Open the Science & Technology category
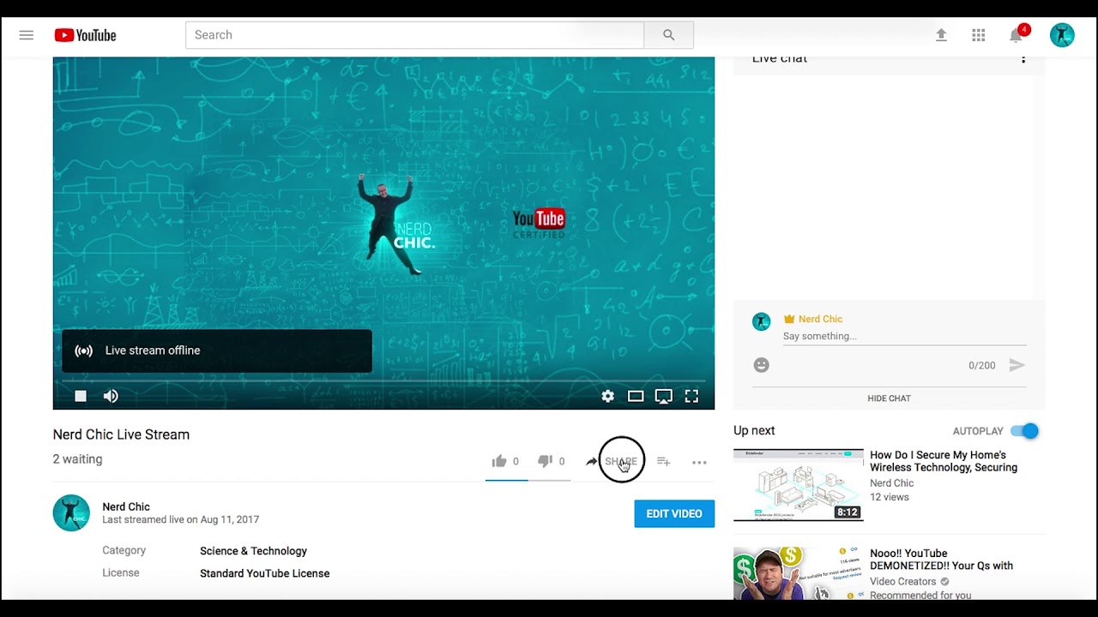 (253, 551)
